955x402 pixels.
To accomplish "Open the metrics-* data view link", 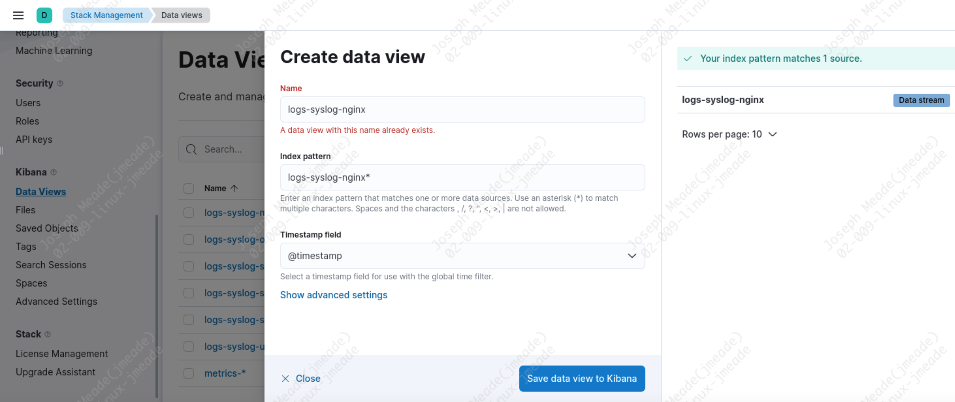I will [225, 373].
